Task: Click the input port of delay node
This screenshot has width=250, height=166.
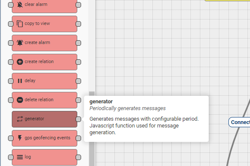Action: tap(11, 81)
